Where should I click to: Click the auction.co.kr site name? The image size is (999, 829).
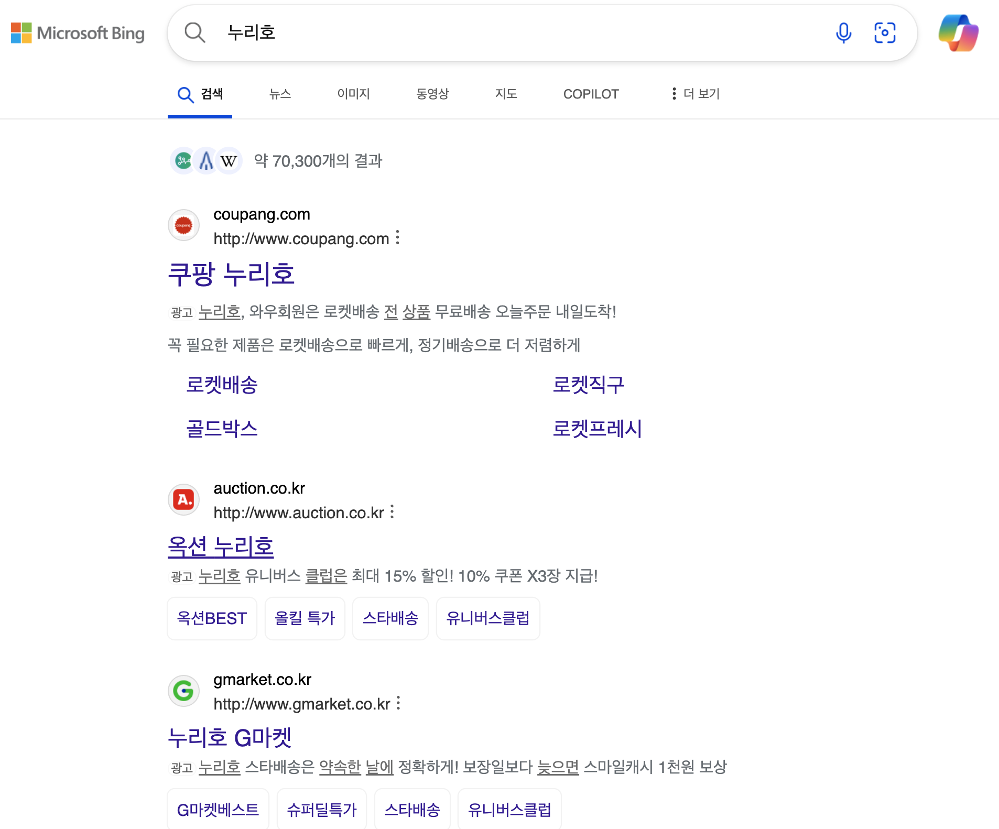point(259,488)
